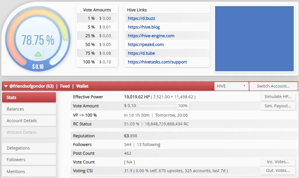Click the $ 0.10 value under gauge

tap(38, 67)
